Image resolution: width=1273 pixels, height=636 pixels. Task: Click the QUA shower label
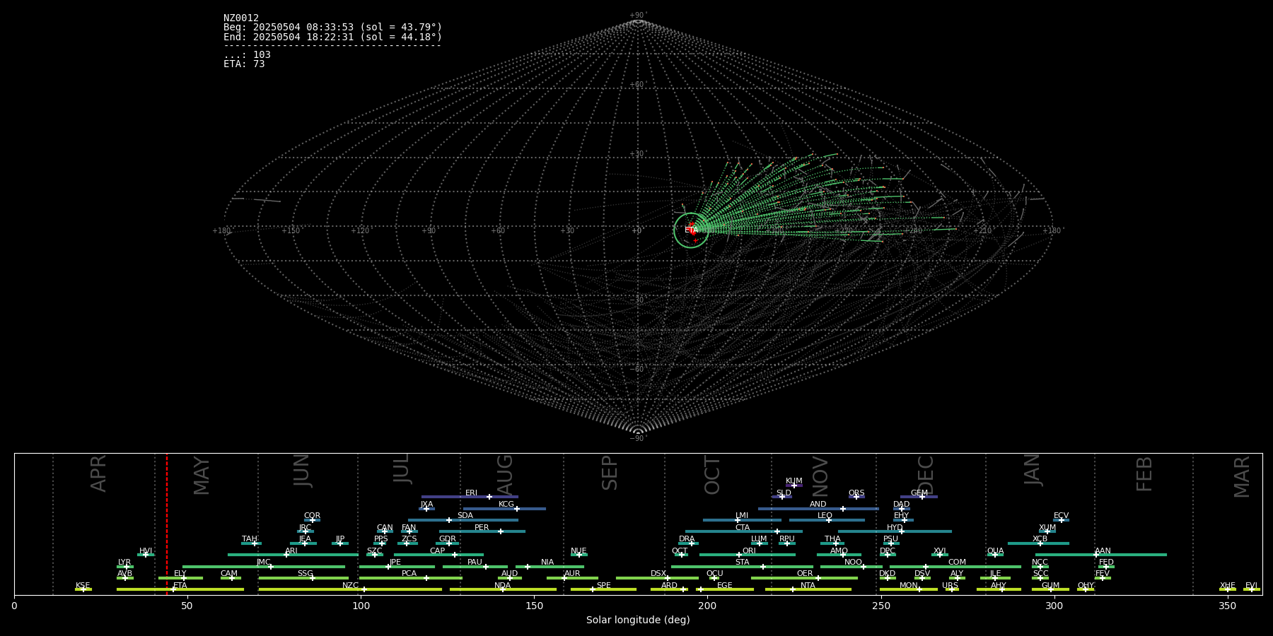click(995, 550)
